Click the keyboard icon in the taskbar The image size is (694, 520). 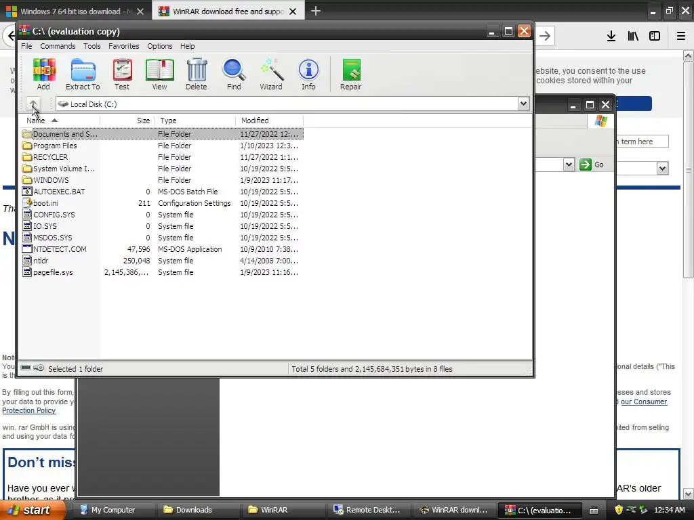point(594,511)
